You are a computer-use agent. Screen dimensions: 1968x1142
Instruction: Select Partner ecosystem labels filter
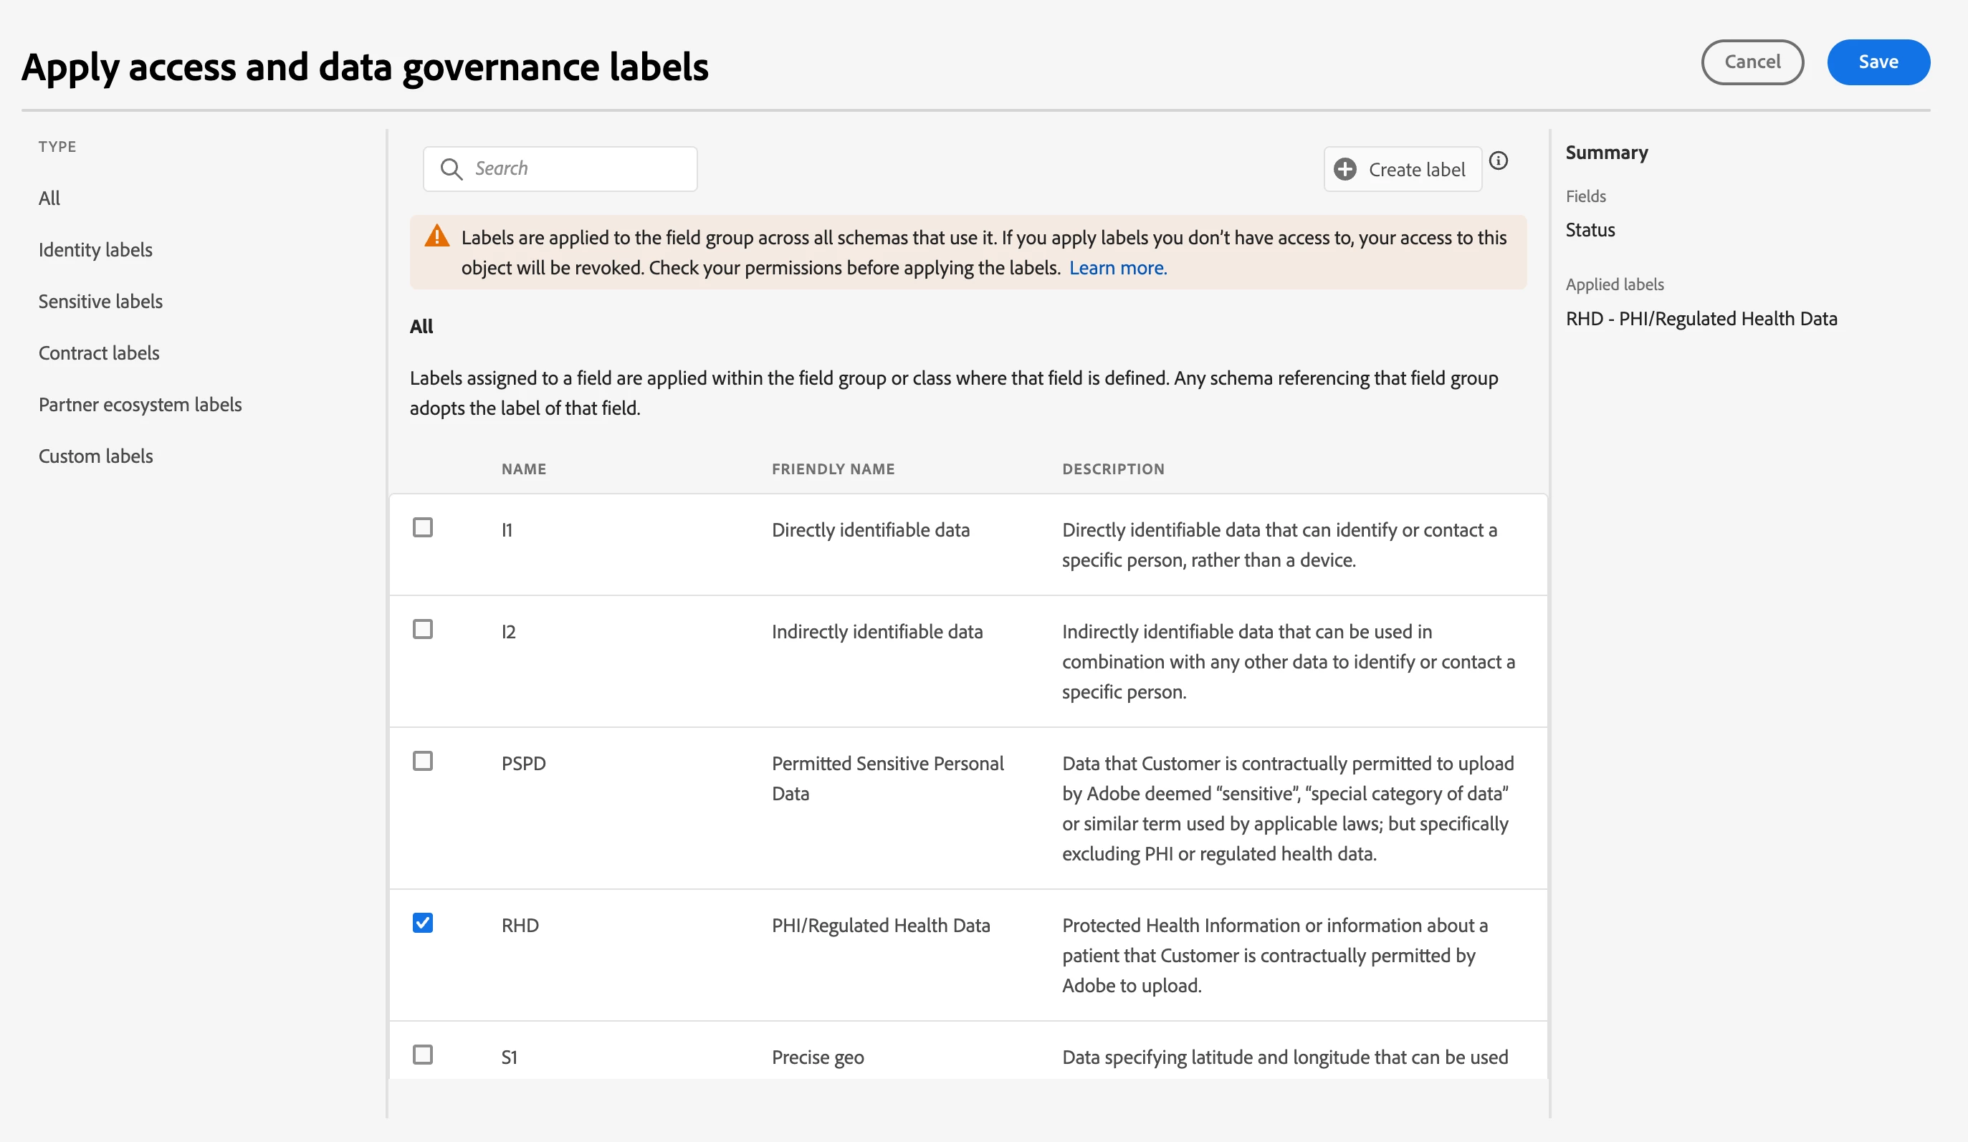pos(140,404)
